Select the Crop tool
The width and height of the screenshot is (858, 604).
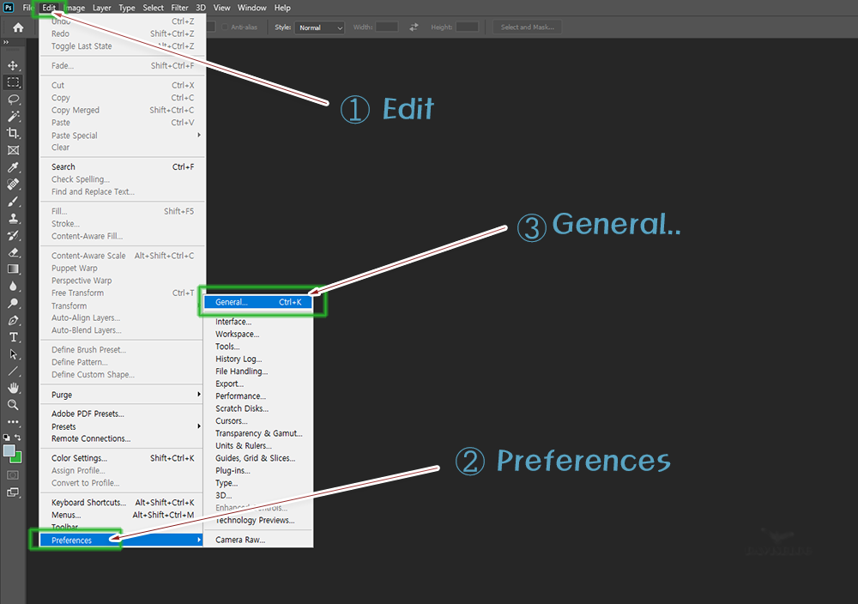[x=13, y=134]
